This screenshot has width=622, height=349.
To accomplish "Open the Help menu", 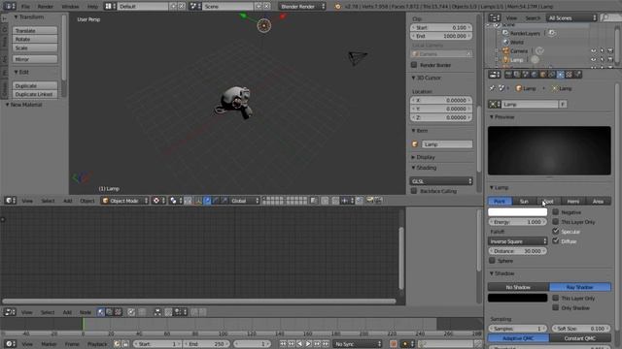I will click(x=92, y=7).
